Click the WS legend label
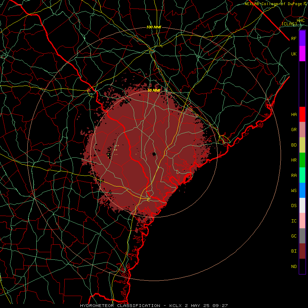The height and width of the screenshot is (308, 308). click(x=294, y=191)
